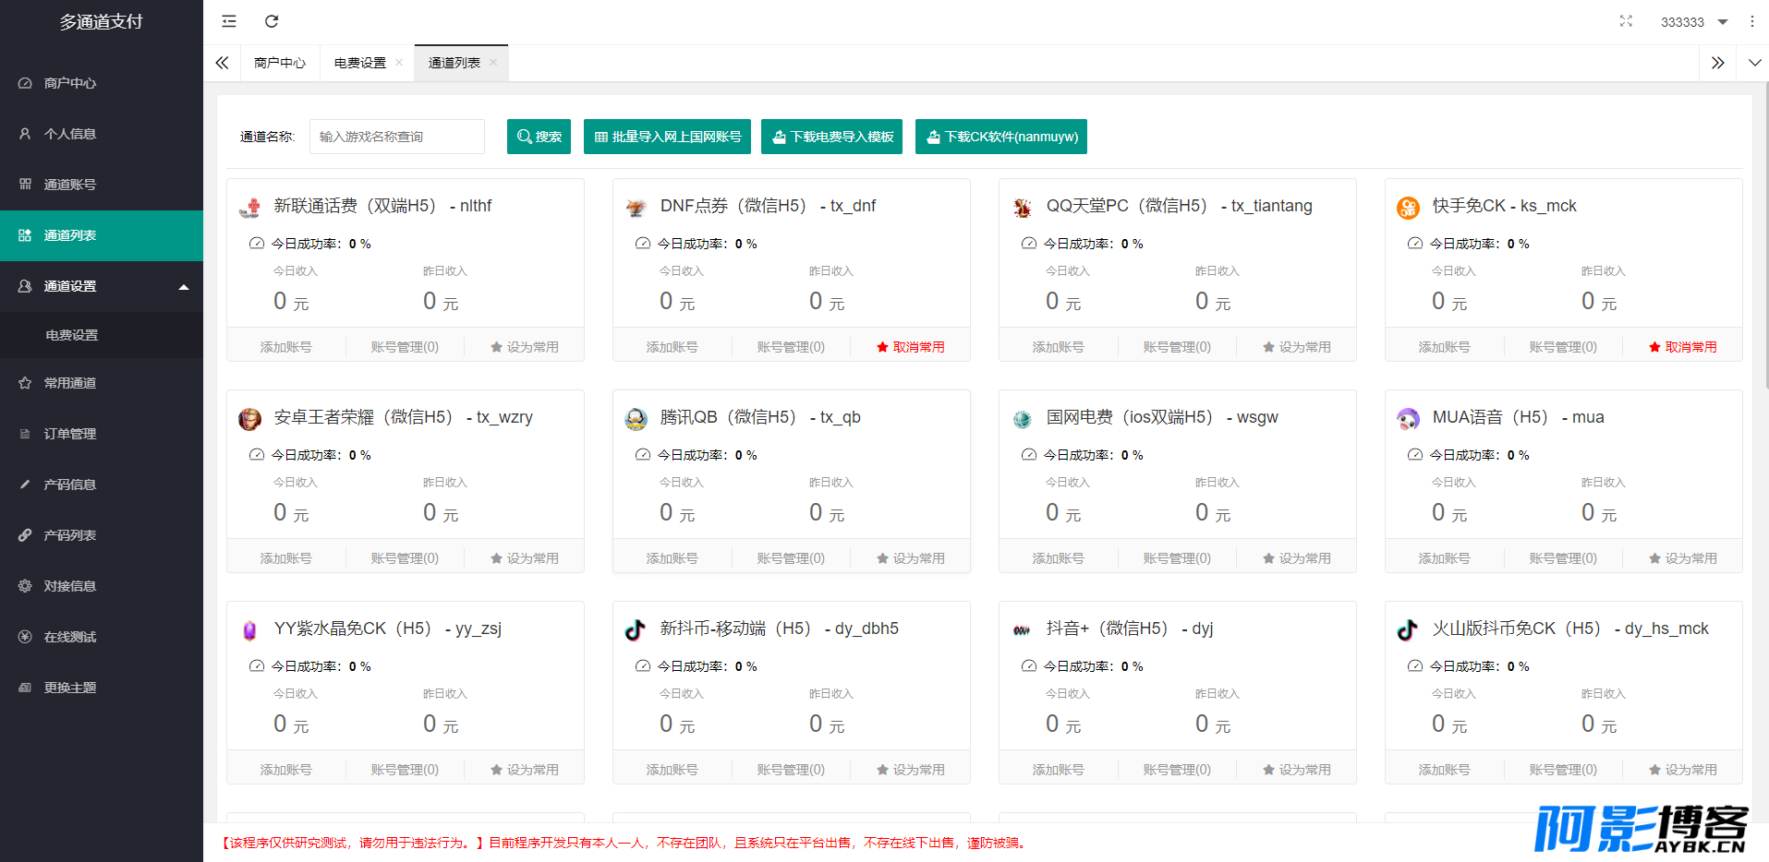The image size is (1769, 862).
Task: Click the page vertical scrollbar
Action: pos(1765,235)
